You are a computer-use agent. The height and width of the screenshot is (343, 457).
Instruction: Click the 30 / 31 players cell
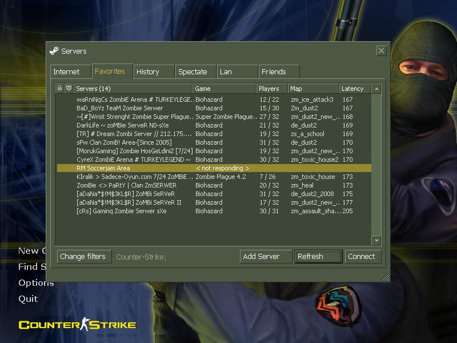point(269,211)
